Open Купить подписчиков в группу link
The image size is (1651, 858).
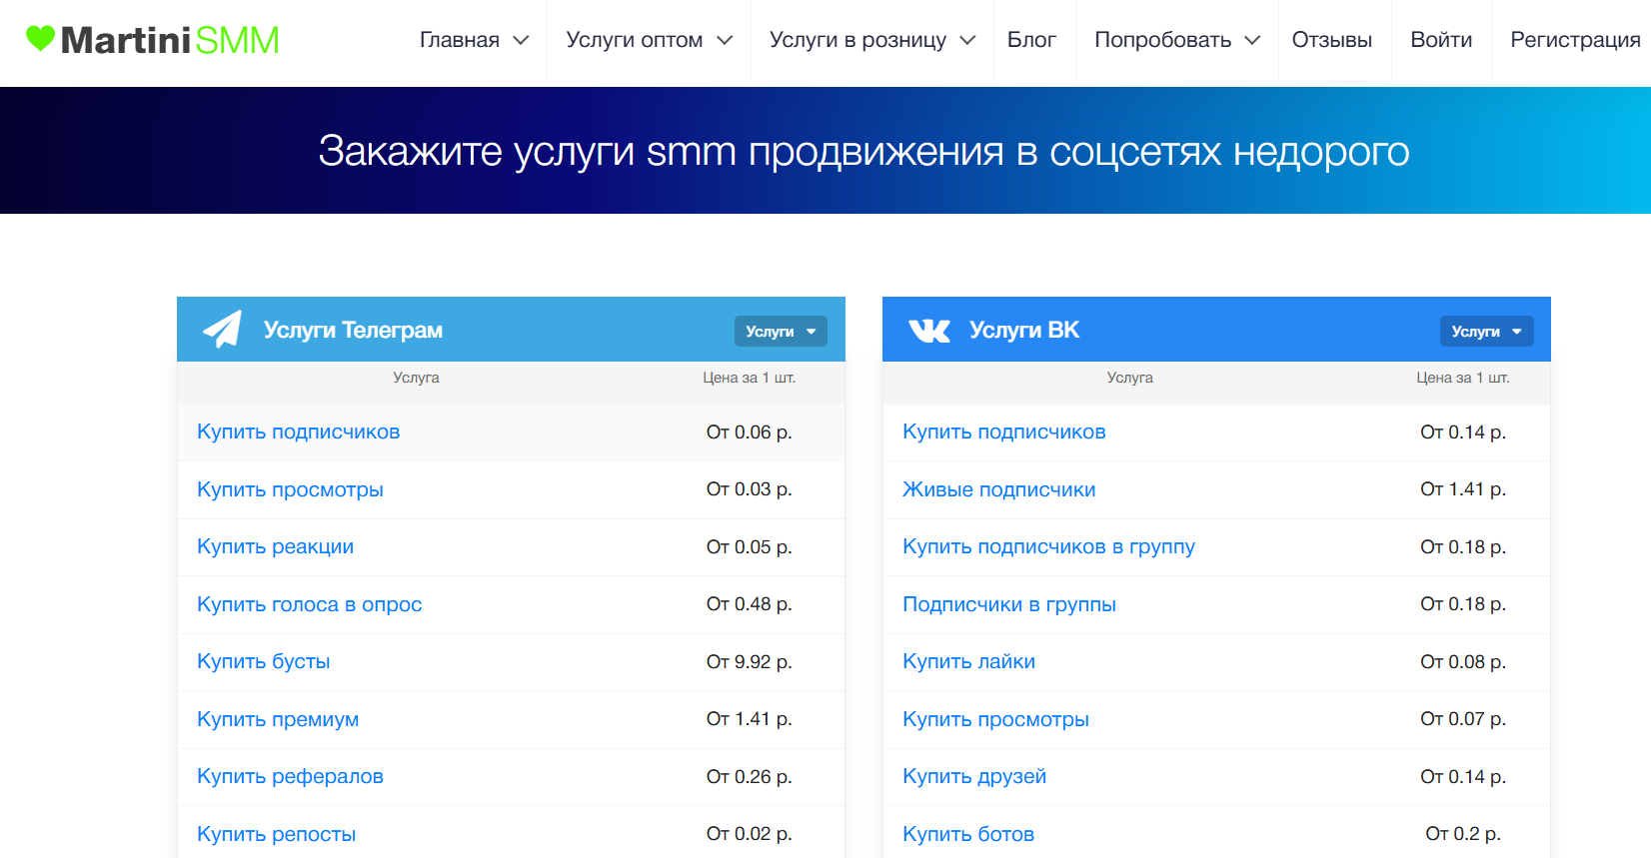coord(1048,546)
